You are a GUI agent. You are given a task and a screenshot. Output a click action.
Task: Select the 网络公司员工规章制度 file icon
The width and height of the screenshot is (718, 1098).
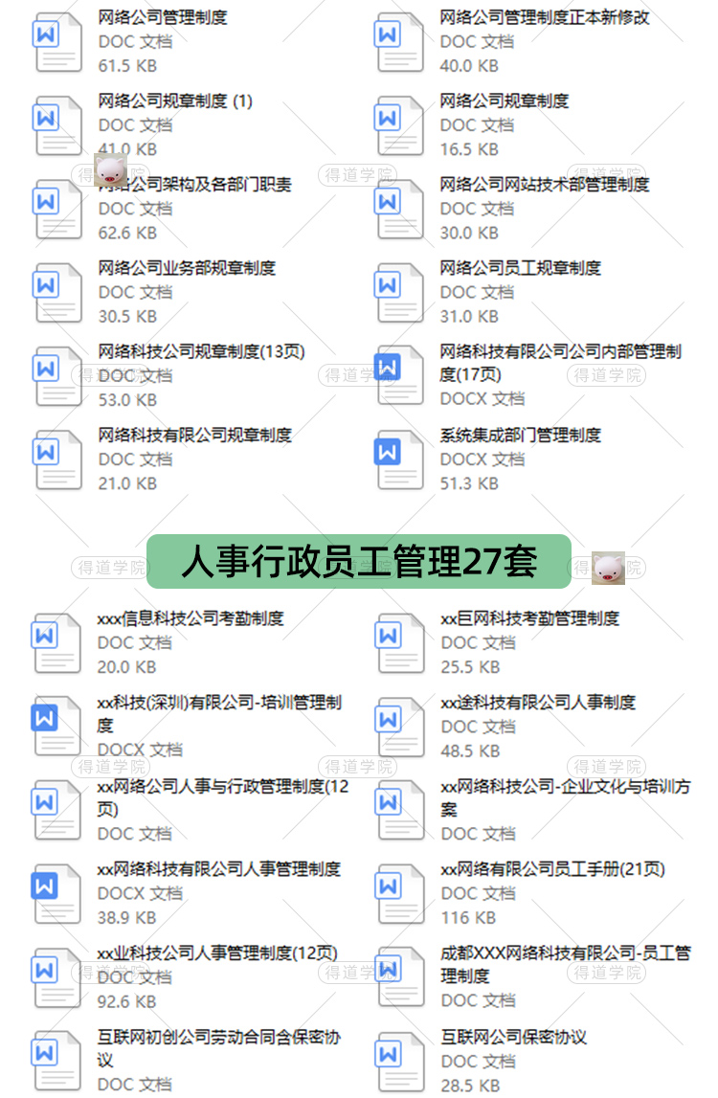[x=399, y=292]
